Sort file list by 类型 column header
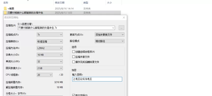 86,3
